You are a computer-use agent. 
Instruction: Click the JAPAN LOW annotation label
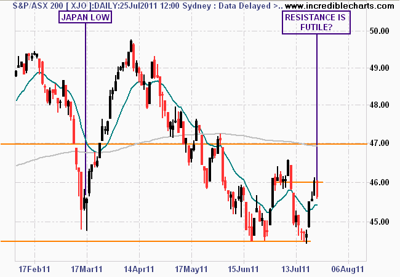pyautogui.click(x=85, y=17)
